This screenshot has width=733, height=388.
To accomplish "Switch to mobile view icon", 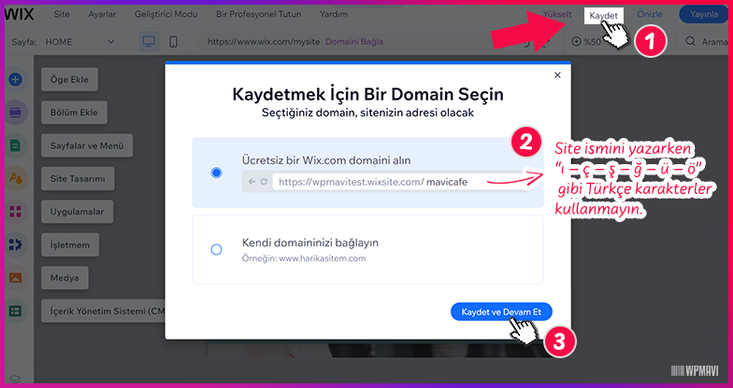I will pos(174,41).
